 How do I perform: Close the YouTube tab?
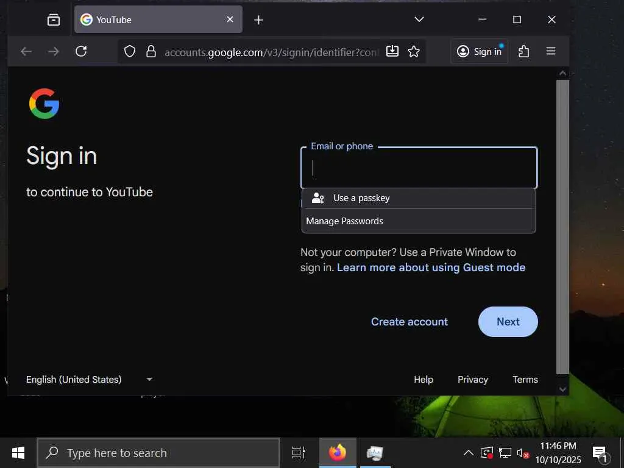230,19
